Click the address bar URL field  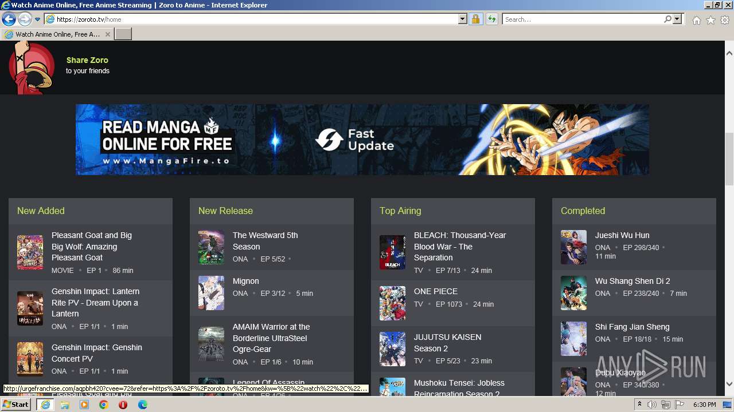[251, 19]
